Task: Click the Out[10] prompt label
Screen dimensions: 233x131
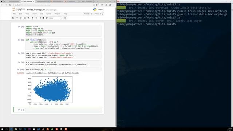Action: click(x=21, y=73)
